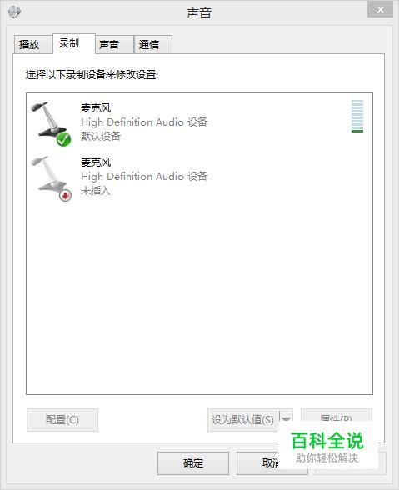Click empty area of recording device list
The height and width of the screenshot is (490, 399).
pos(199,297)
